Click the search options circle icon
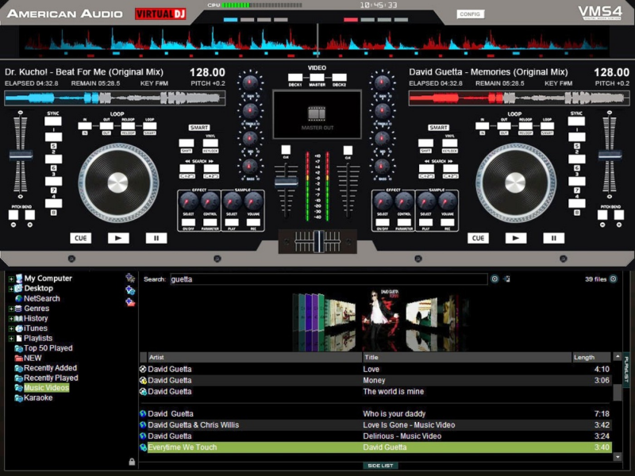The height and width of the screenshot is (476, 635). (495, 279)
